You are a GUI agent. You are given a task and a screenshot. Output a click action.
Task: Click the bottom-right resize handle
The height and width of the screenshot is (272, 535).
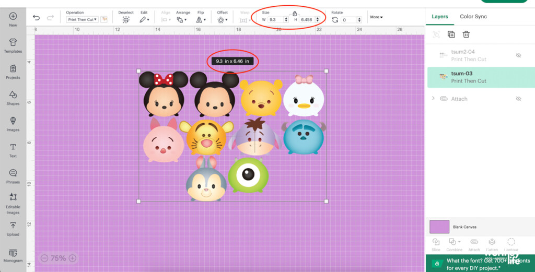326,201
